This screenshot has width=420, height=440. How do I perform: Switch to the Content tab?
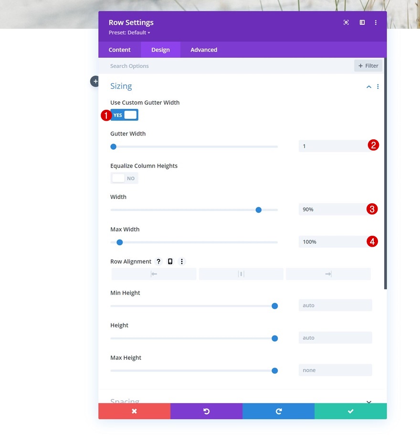pyautogui.click(x=119, y=50)
